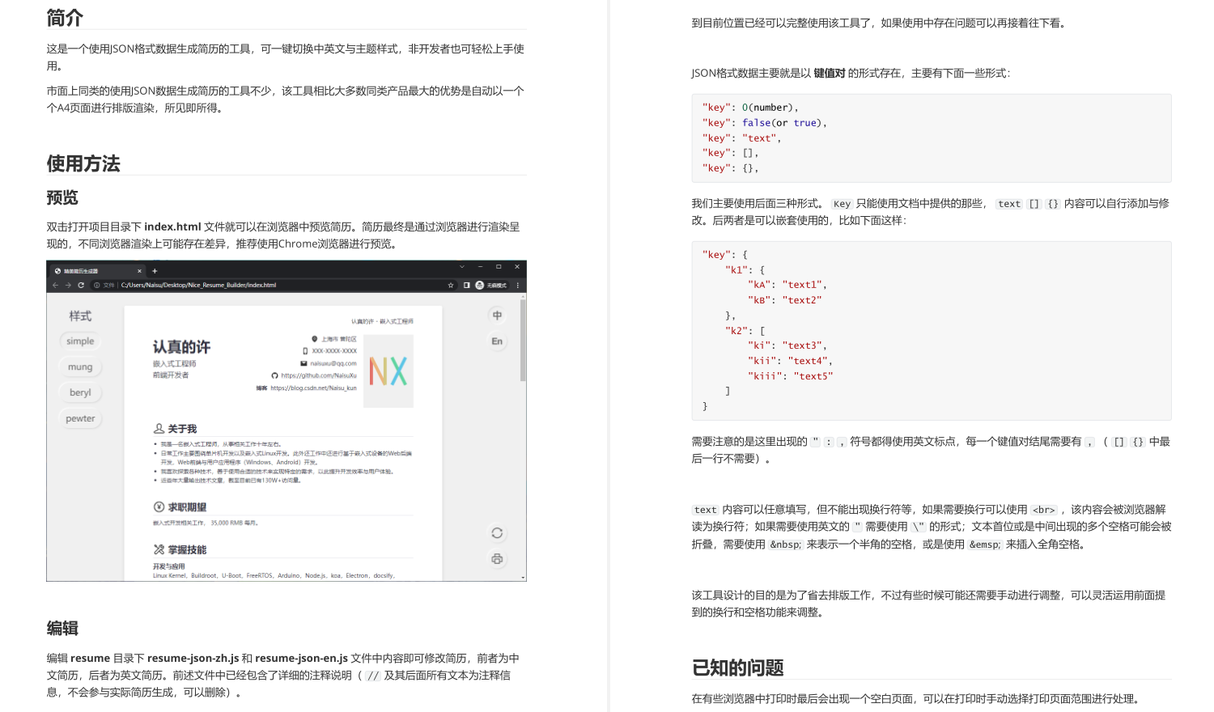Screen dimensions: 1214x712
Task: Click the code line "kA": "text1",
Action: pos(787,285)
